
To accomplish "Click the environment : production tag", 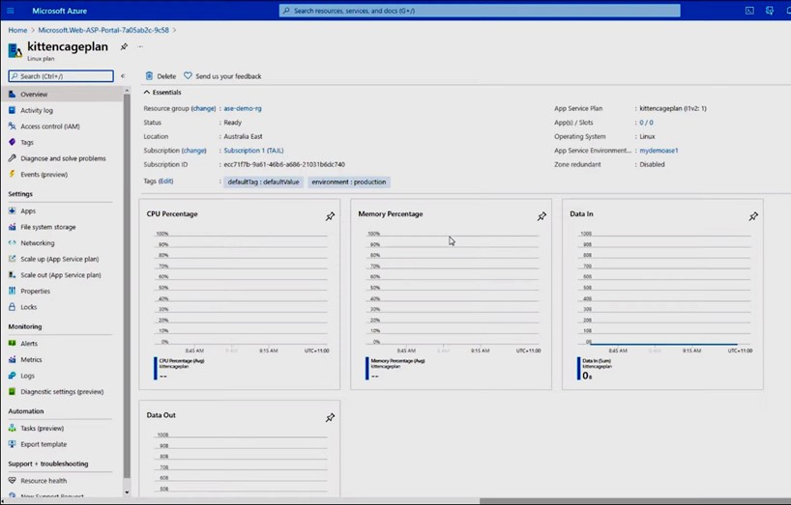I will 348,182.
